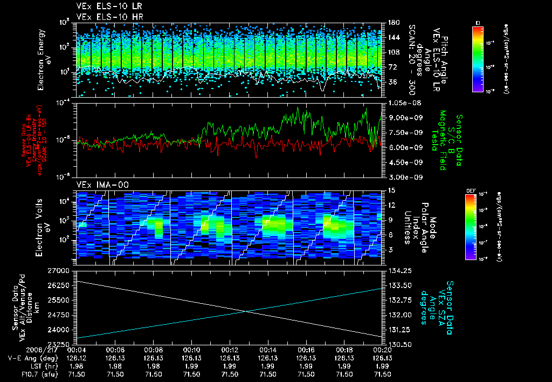
Task: Click the '26250' altitude tick label
Action: coord(59,285)
